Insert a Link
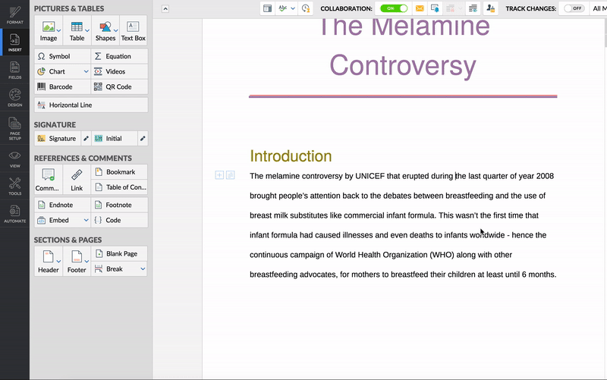The width and height of the screenshot is (607, 380). click(77, 179)
